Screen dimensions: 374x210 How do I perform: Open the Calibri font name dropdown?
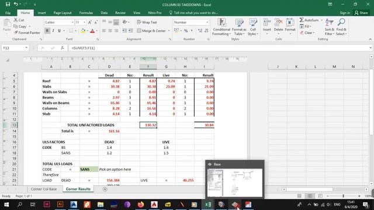[x=72, y=22]
